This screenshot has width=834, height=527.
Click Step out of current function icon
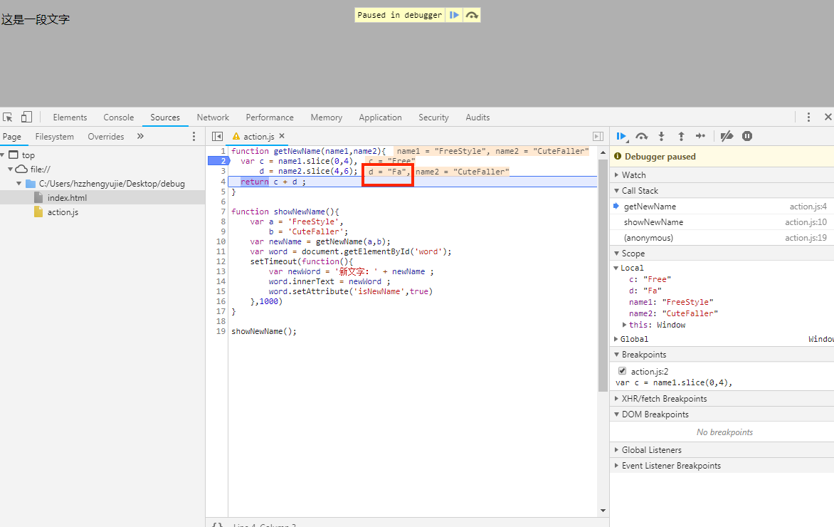681,136
